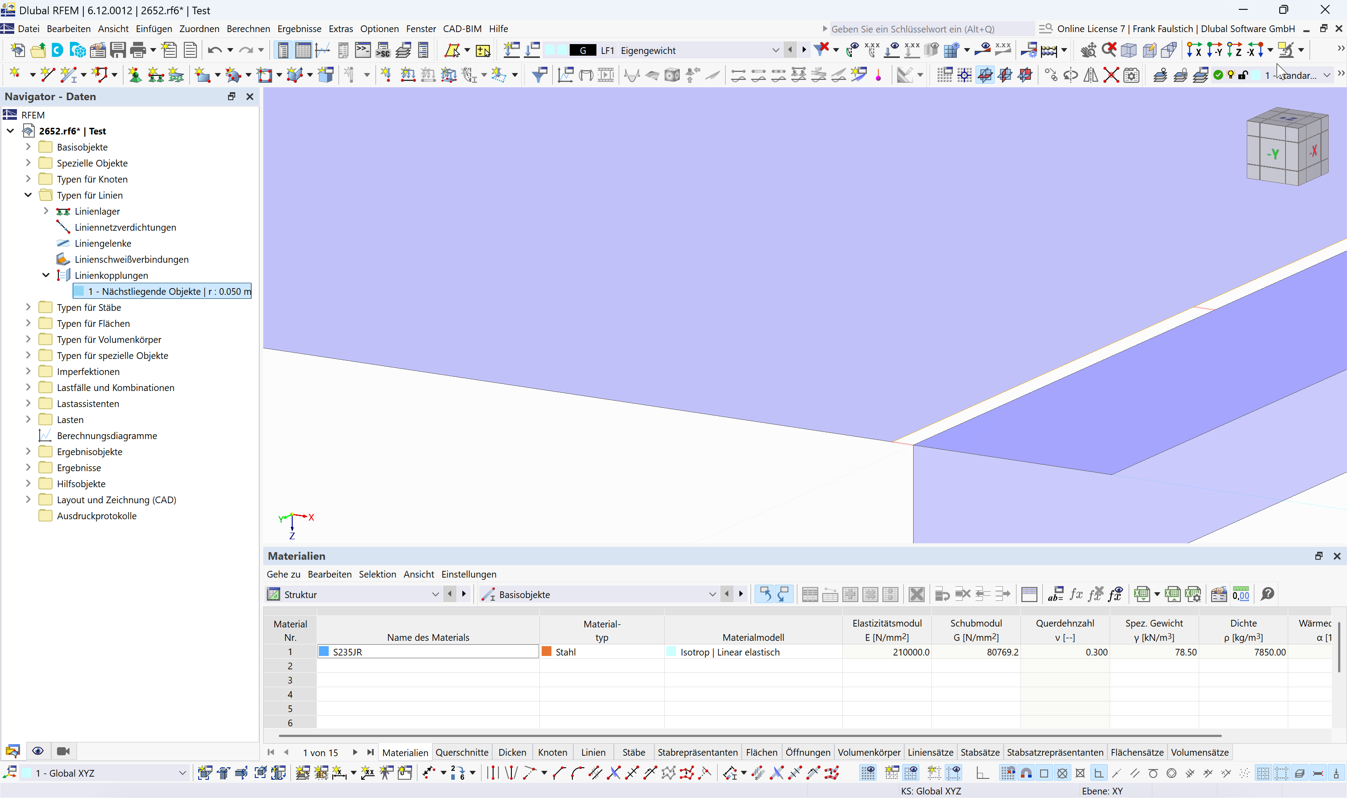Click the Export to Excel icon

point(1142,594)
